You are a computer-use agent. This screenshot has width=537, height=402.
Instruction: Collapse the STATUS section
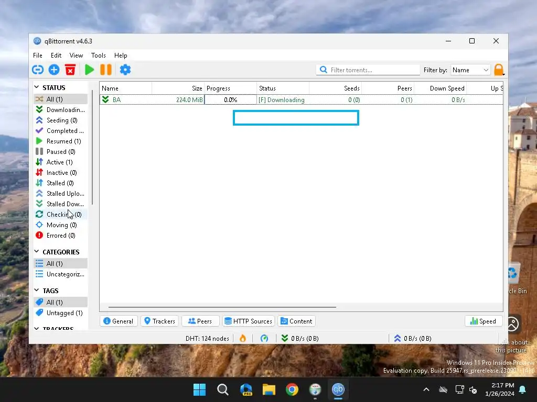(37, 87)
